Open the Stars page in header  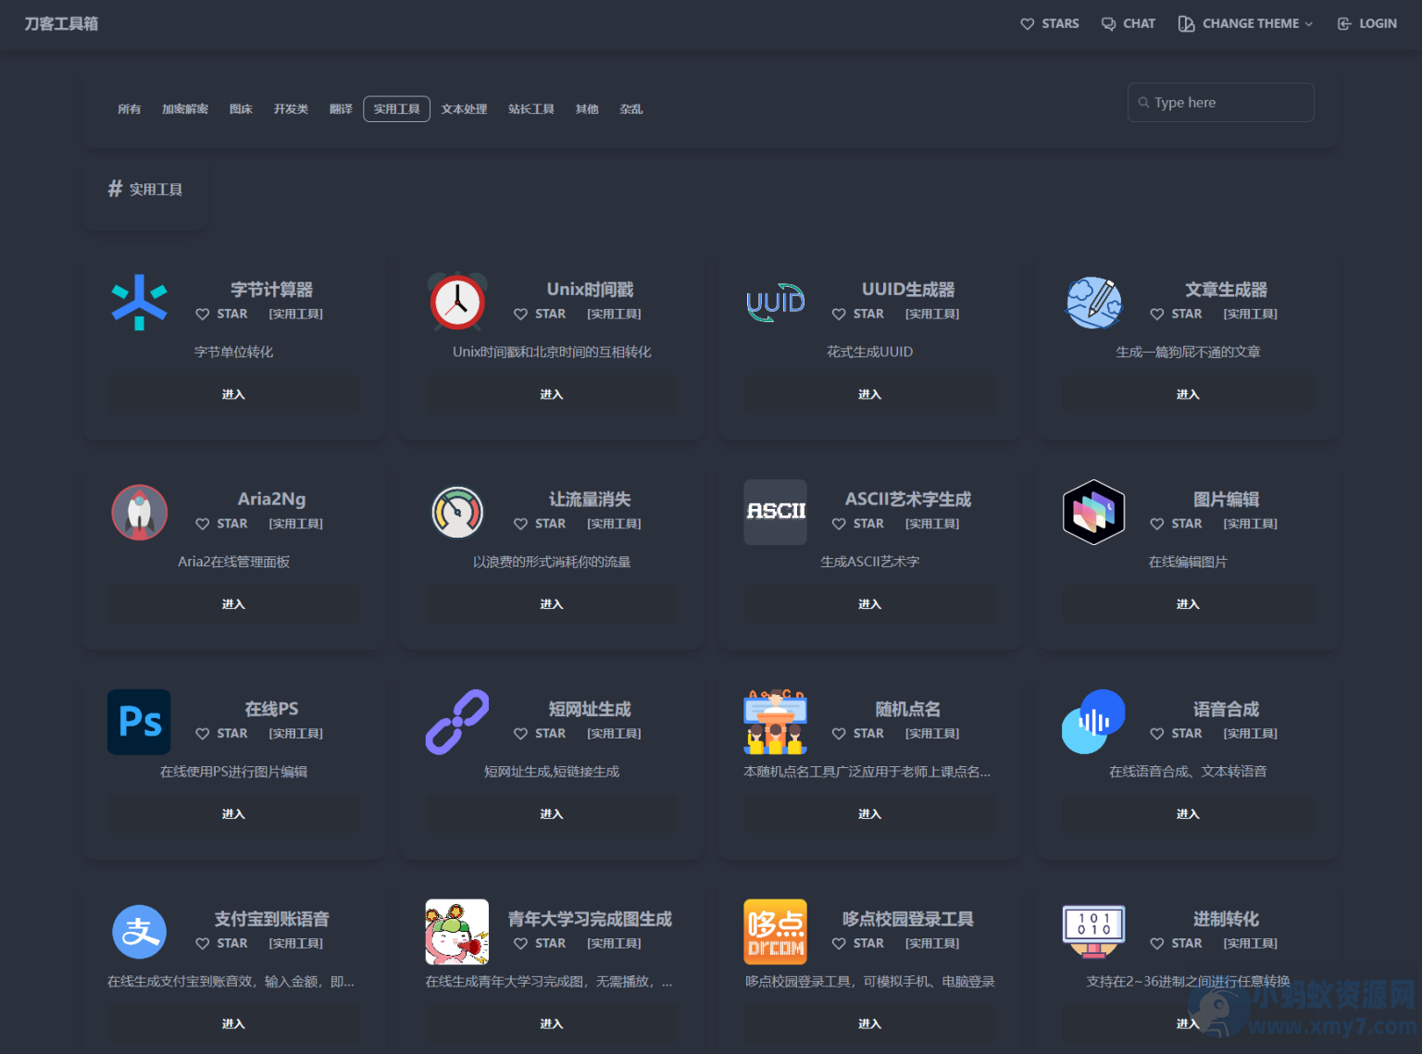click(1050, 23)
